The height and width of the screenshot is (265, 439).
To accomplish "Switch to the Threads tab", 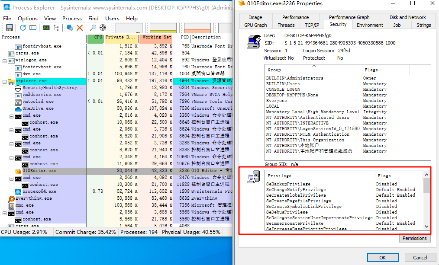I will (286, 25).
